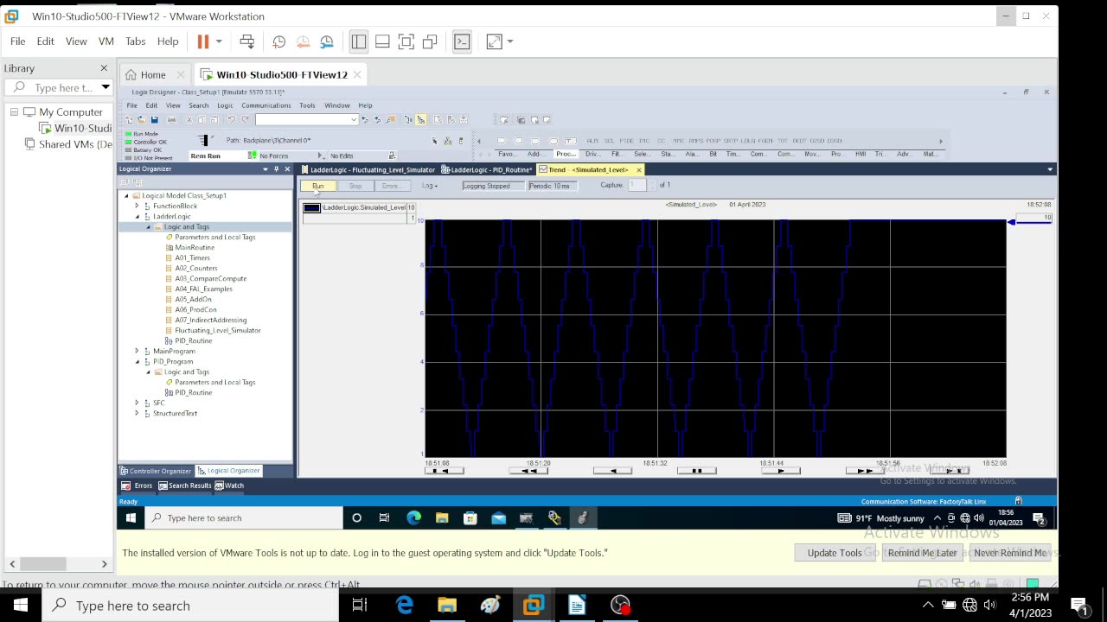Click the Simulated_Level pen color swatch

coord(311,207)
